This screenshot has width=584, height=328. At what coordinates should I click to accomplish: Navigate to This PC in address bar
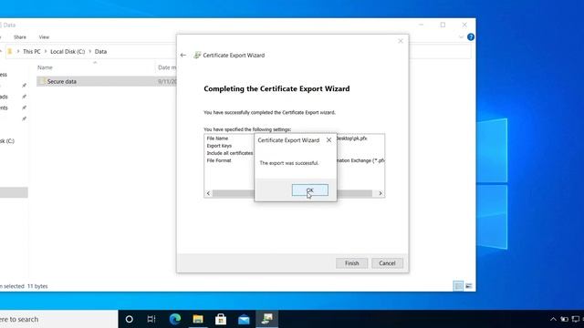tap(32, 52)
